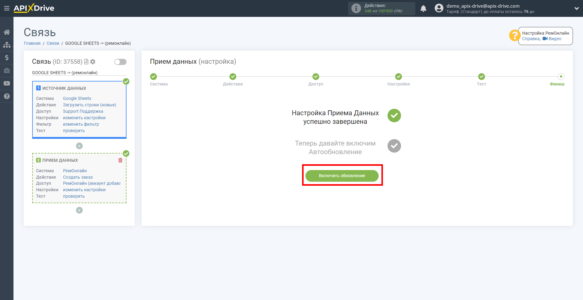Click the РемОнлайн system link
The width and height of the screenshot is (583, 300).
coord(75,171)
